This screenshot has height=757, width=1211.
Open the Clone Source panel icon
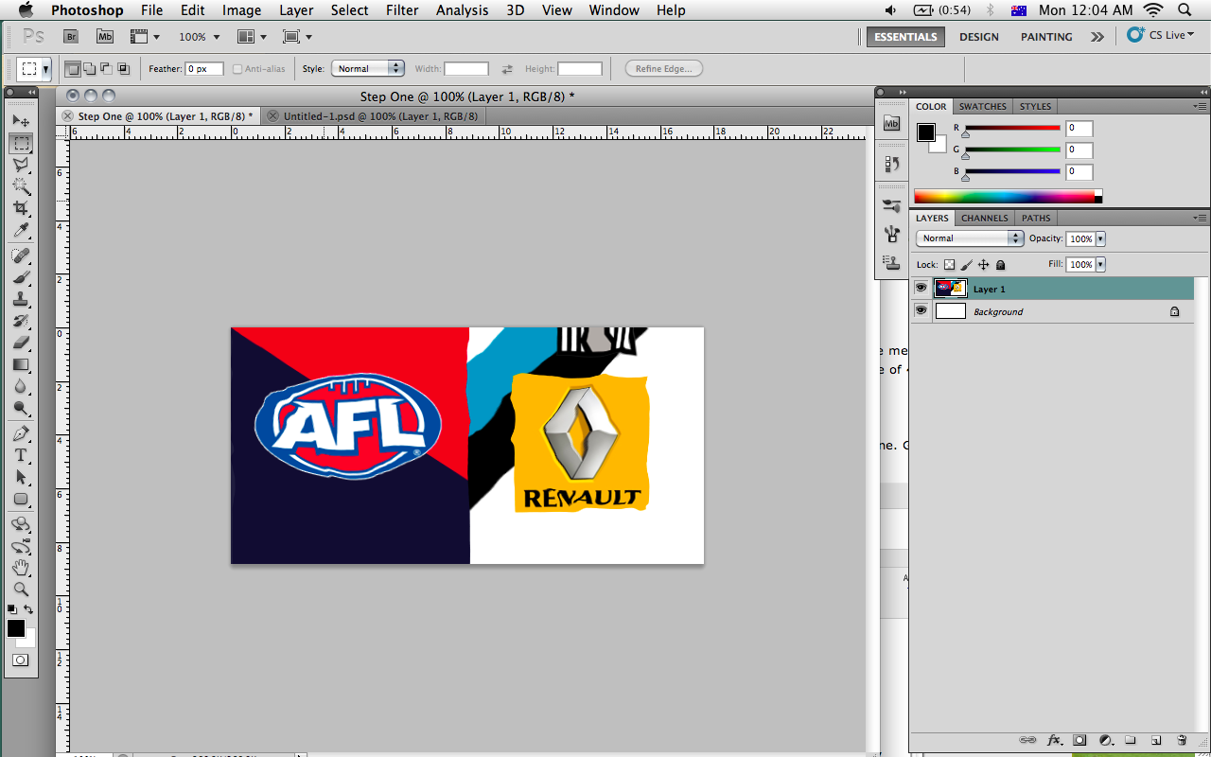pyautogui.click(x=891, y=262)
